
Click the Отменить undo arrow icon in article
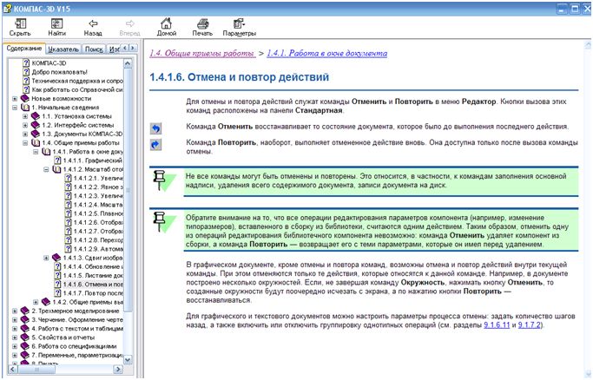[155, 128]
